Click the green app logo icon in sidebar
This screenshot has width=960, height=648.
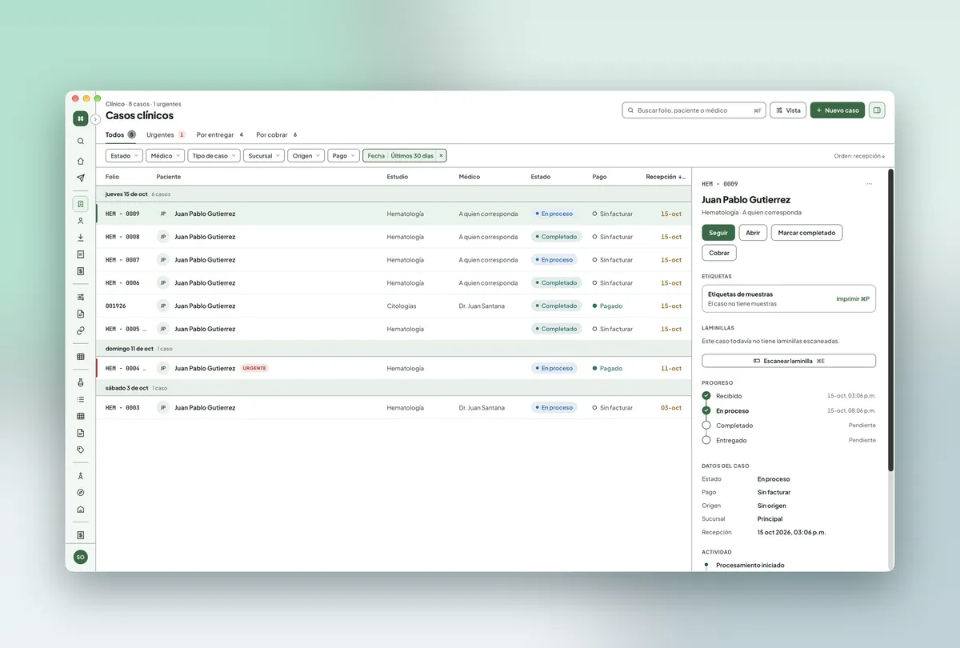[x=80, y=118]
